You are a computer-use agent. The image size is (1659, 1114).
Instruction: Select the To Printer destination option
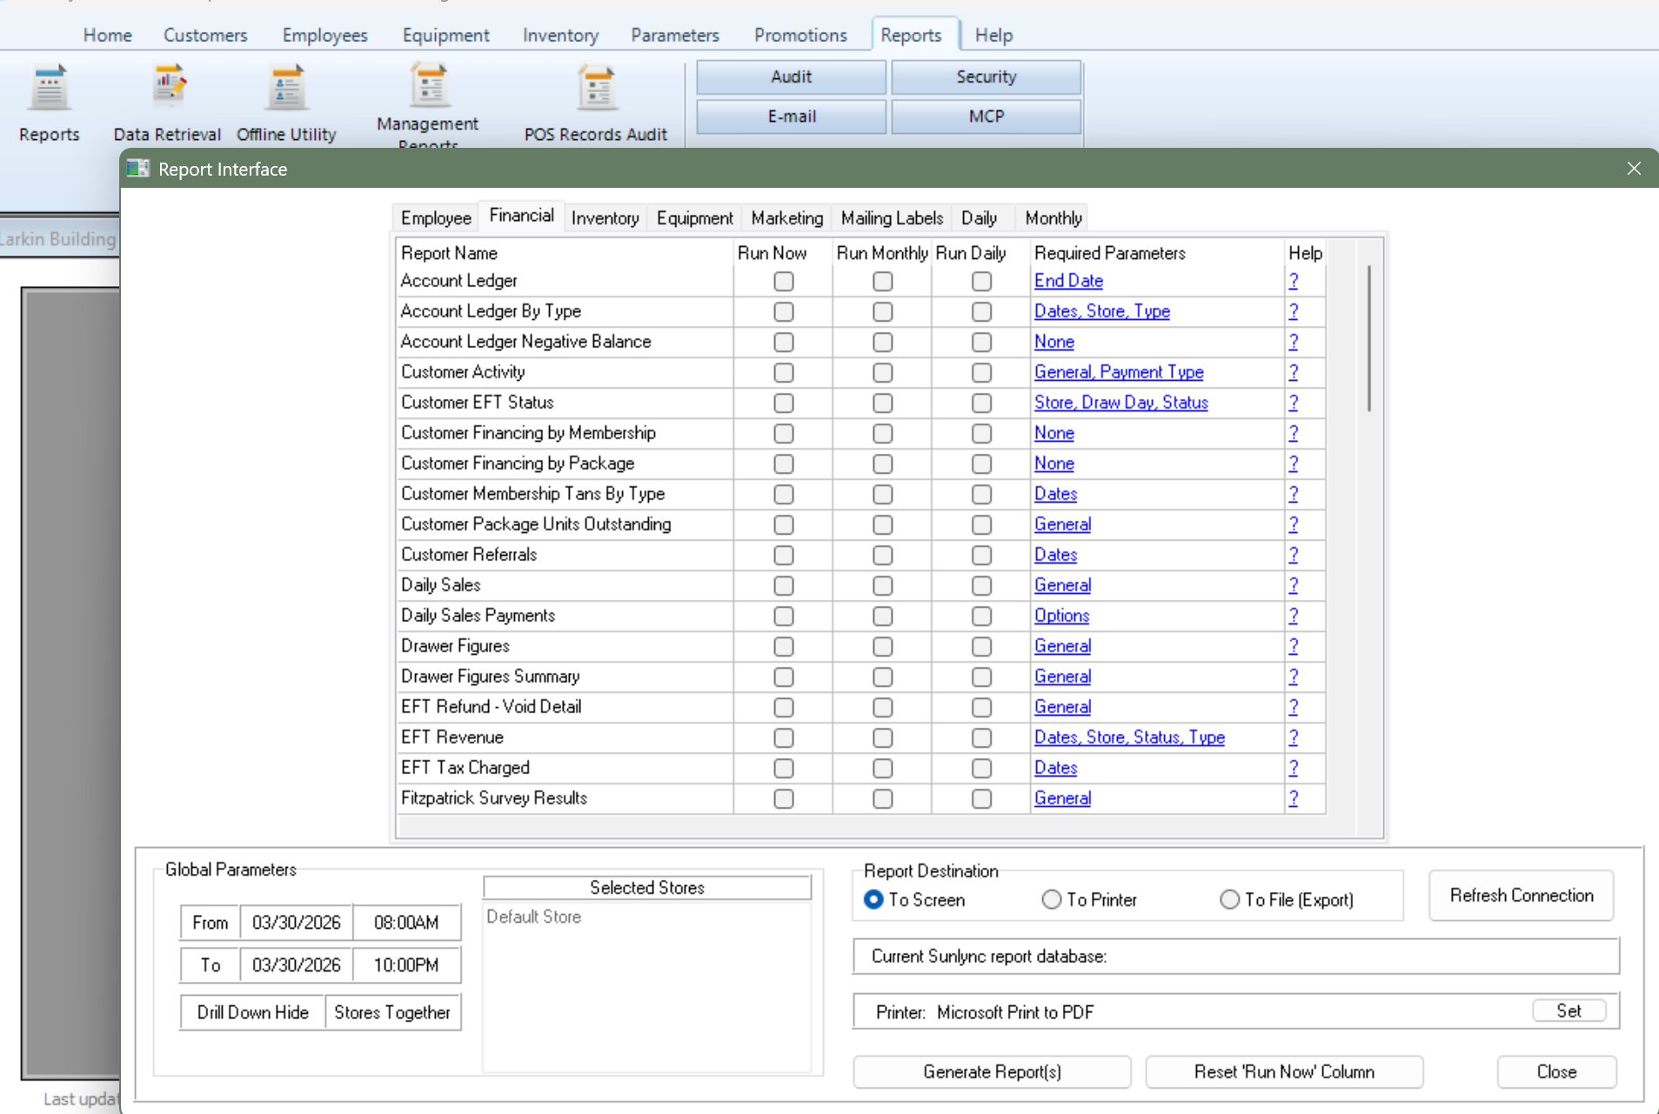click(1052, 900)
